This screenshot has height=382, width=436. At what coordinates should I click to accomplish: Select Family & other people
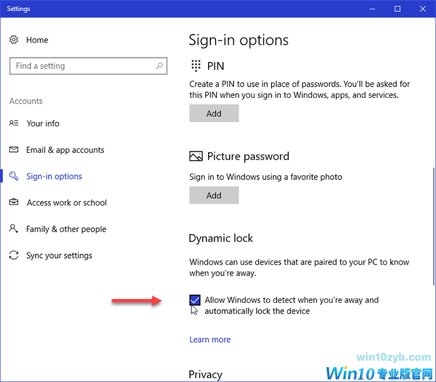(x=66, y=229)
